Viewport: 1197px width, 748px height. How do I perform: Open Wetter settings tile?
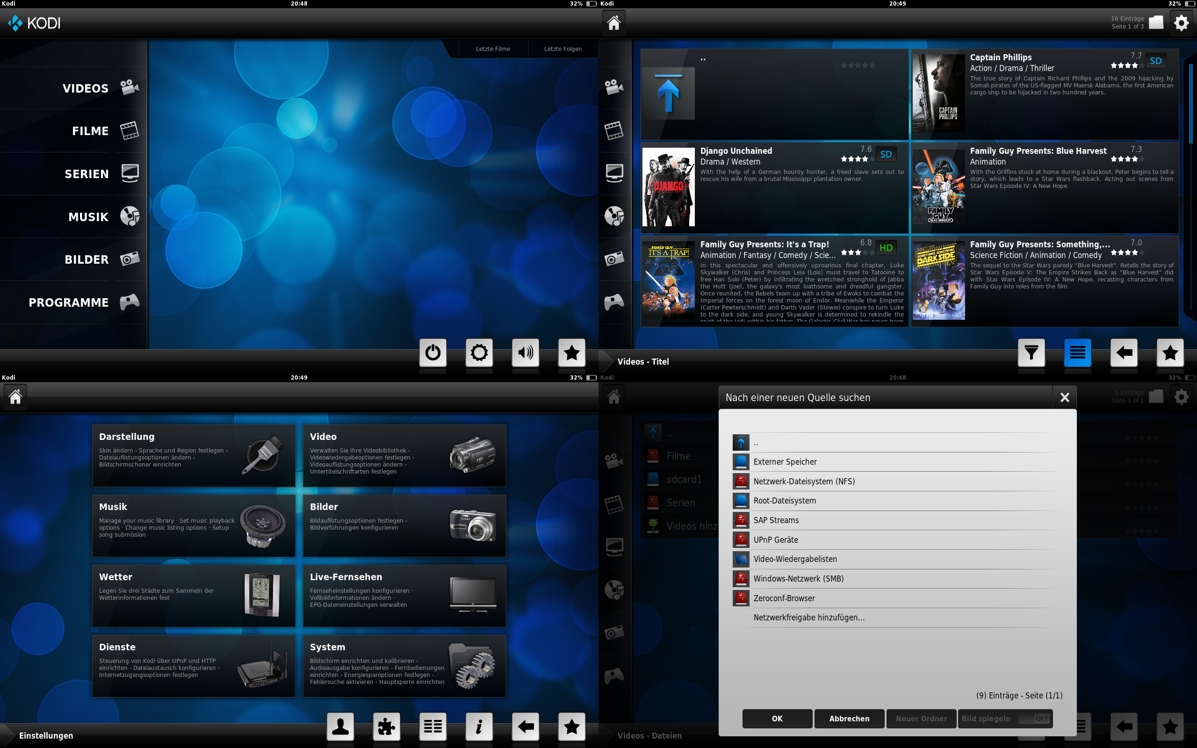[x=194, y=596]
